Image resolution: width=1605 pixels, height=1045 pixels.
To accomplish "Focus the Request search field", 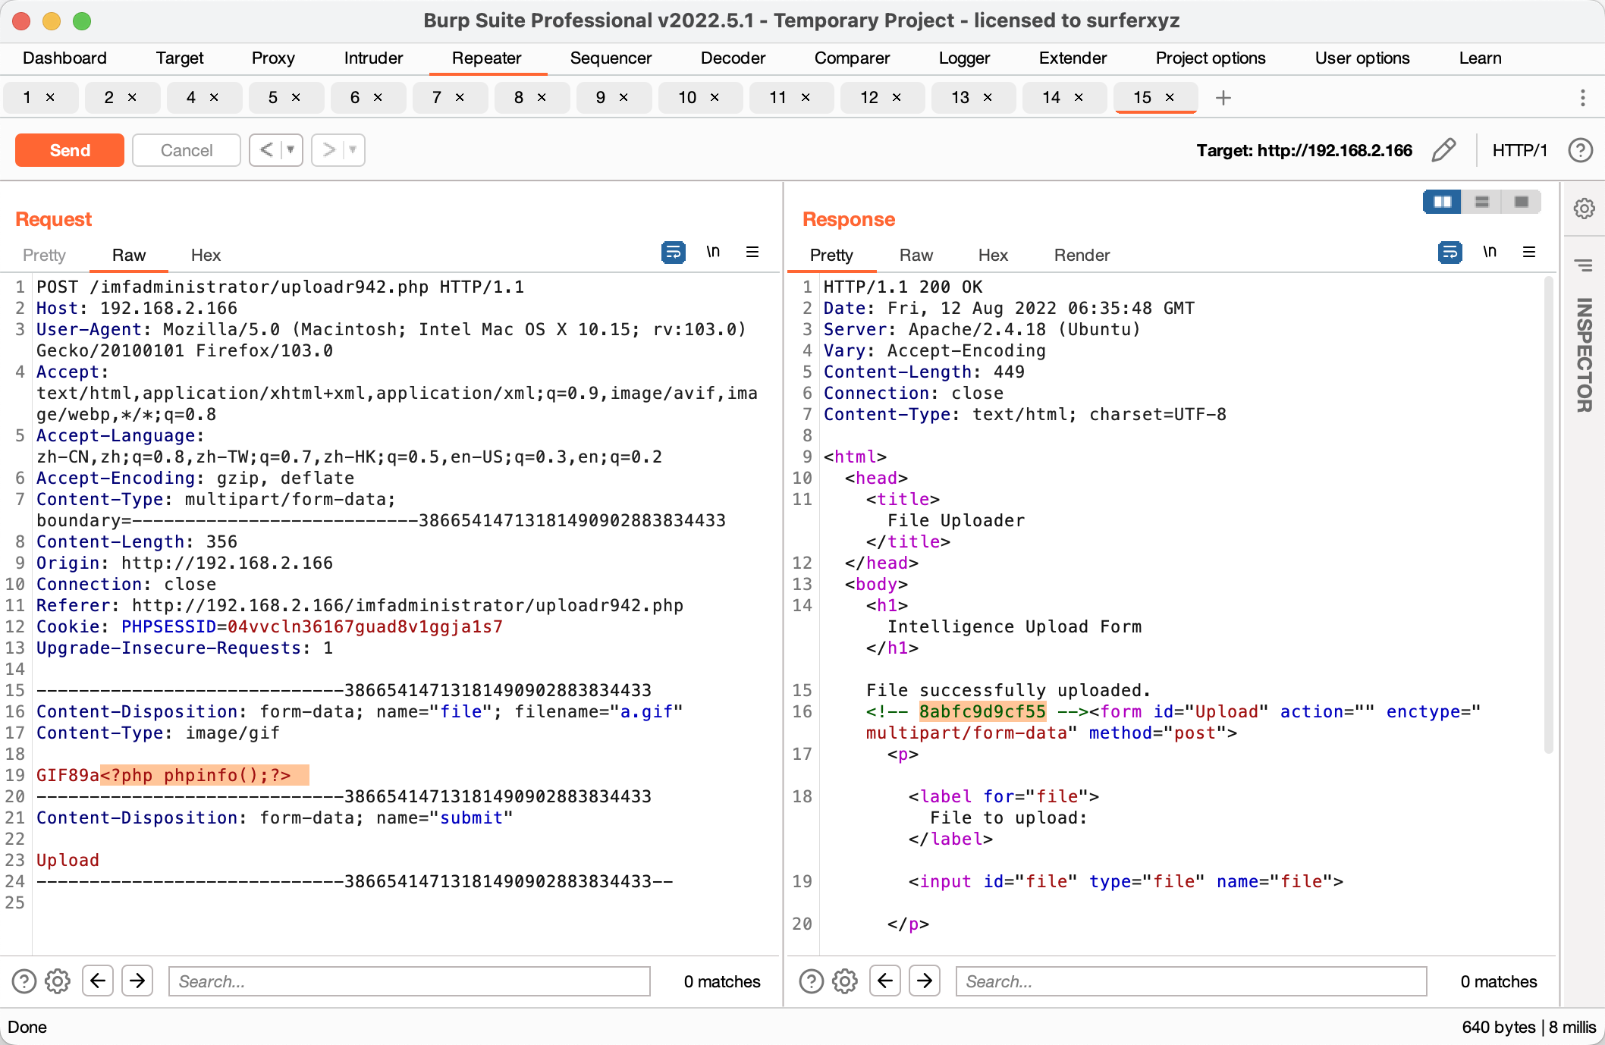I will (410, 981).
